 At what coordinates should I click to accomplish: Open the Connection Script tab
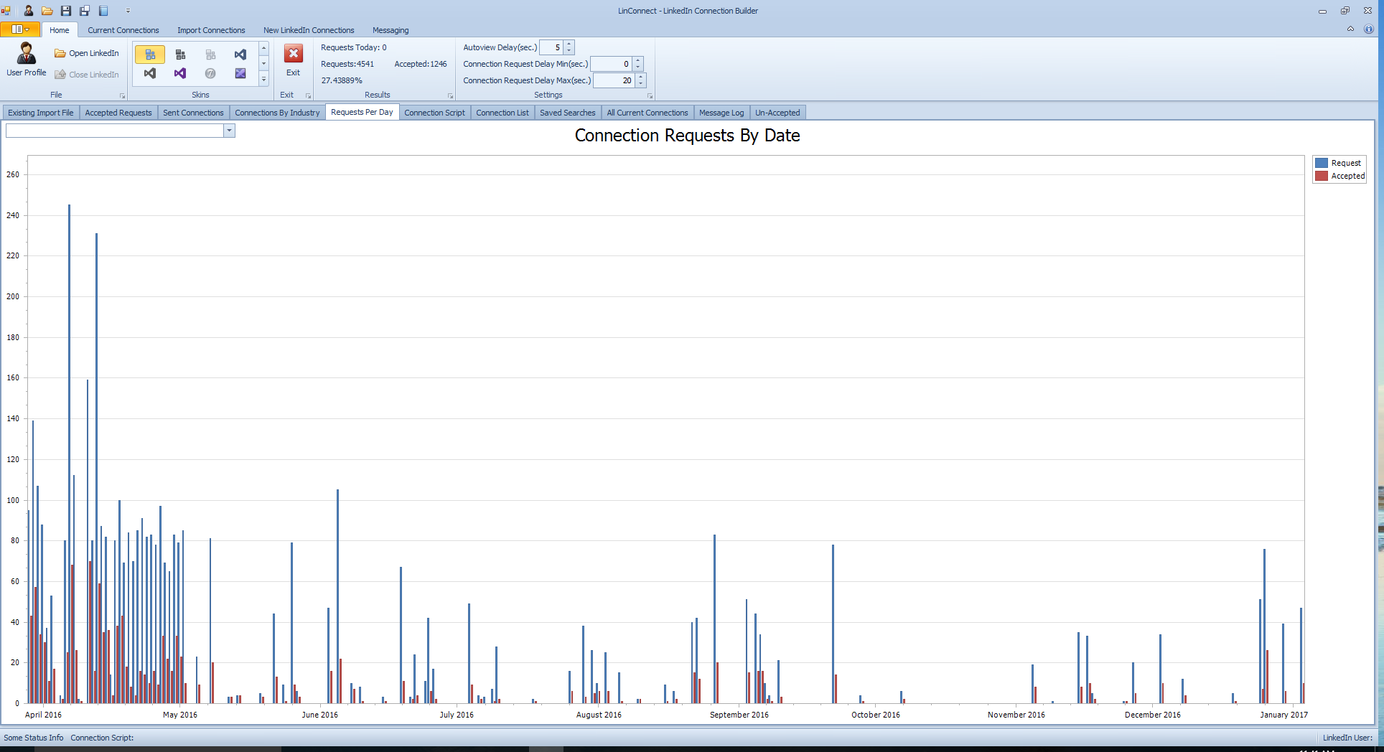click(x=434, y=113)
